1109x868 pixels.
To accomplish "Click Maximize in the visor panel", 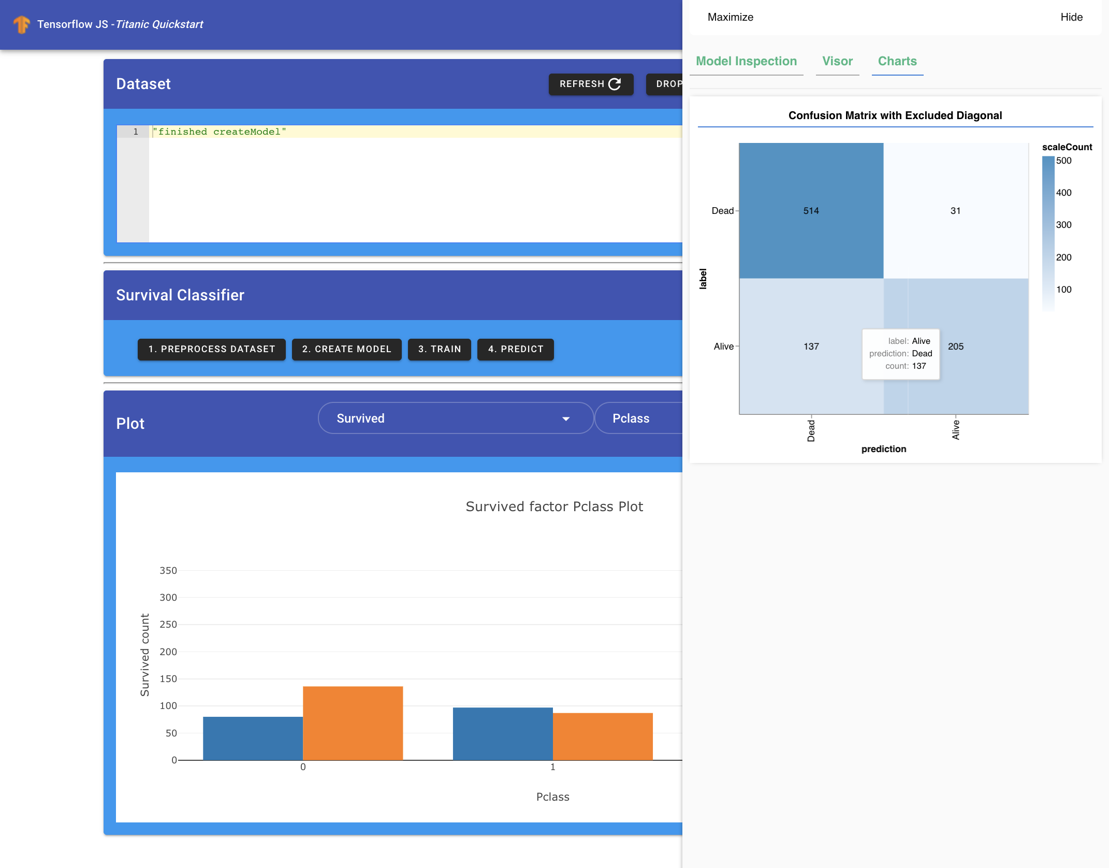I will pyautogui.click(x=730, y=17).
